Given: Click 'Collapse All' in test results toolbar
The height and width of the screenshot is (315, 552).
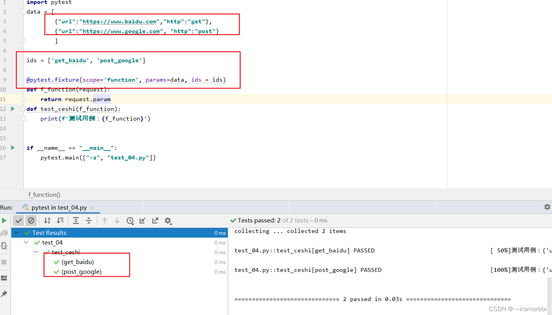Looking at the screenshot, I should tap(88, 220).
